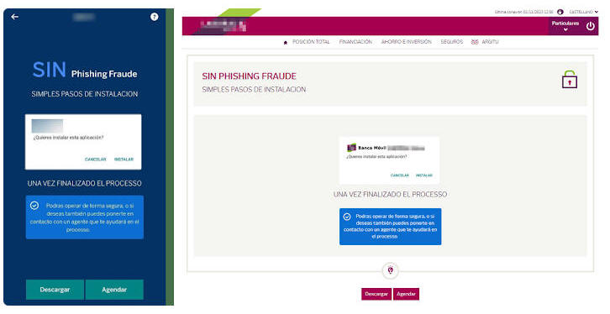Click the blurred bank logo in the web header
This screenshot has height=314, width=610.
223,26
